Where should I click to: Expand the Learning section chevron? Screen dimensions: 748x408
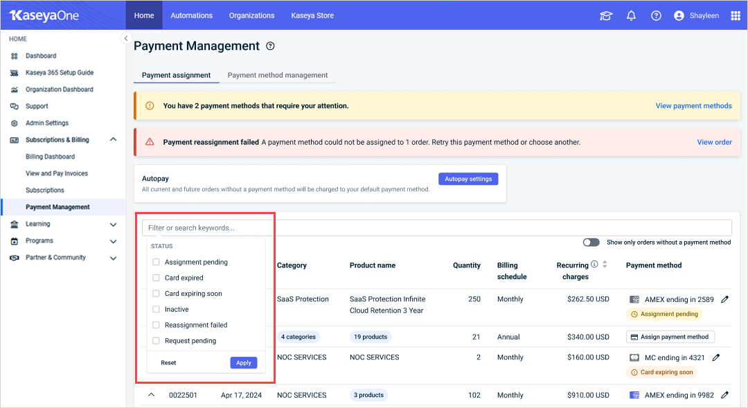coord(113,224)
